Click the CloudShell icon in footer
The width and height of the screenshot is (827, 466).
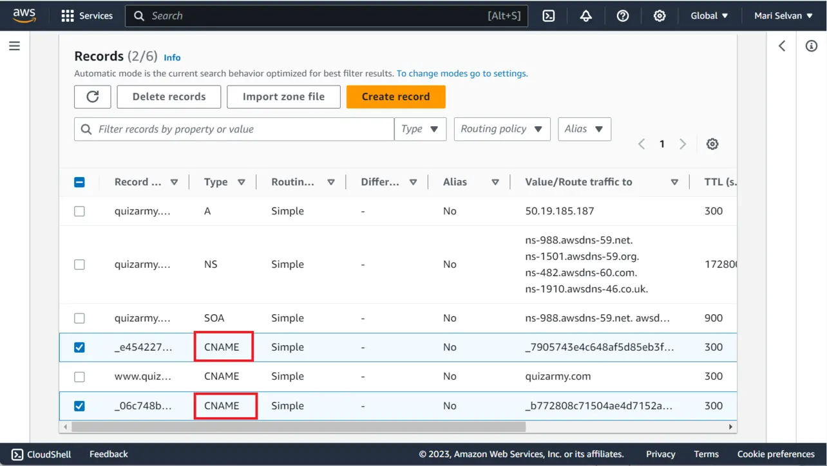(x=17, y=454)
